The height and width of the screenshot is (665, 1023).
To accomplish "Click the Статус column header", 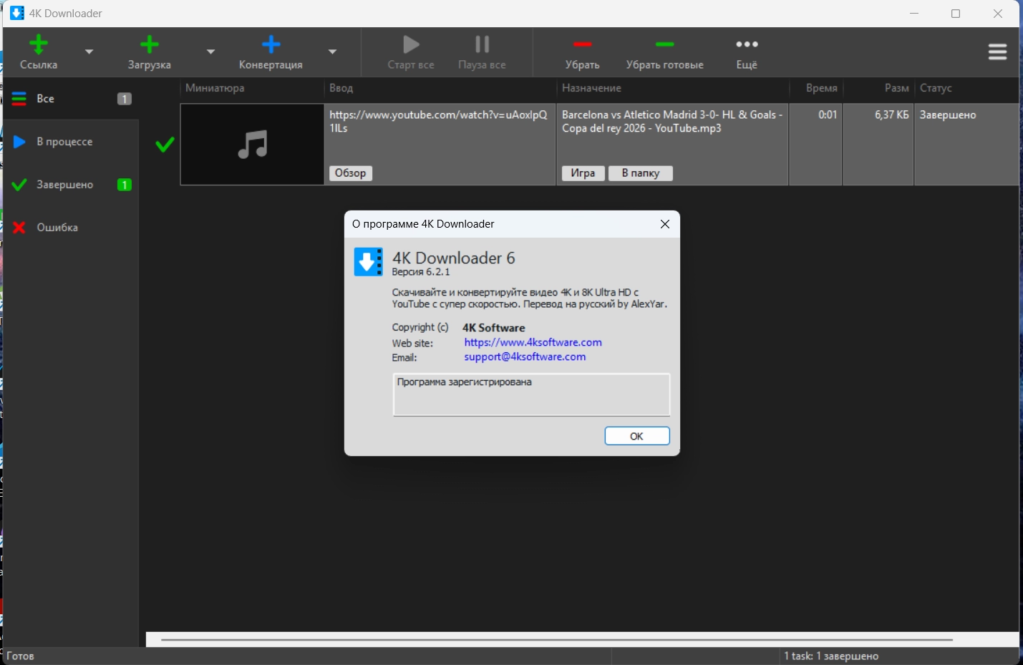I will [x=966, y=88].
